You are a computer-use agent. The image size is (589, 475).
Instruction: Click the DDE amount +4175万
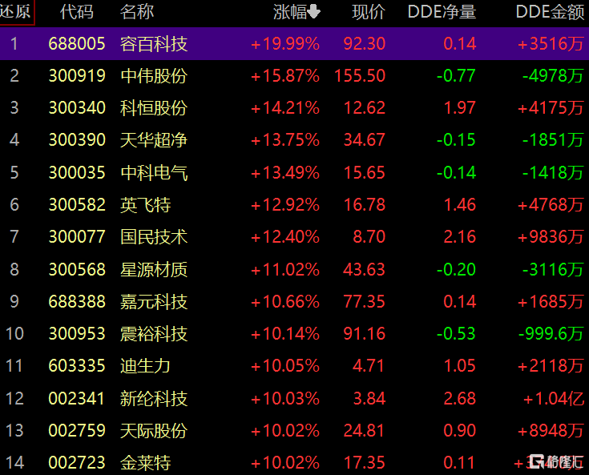[551, 108]
